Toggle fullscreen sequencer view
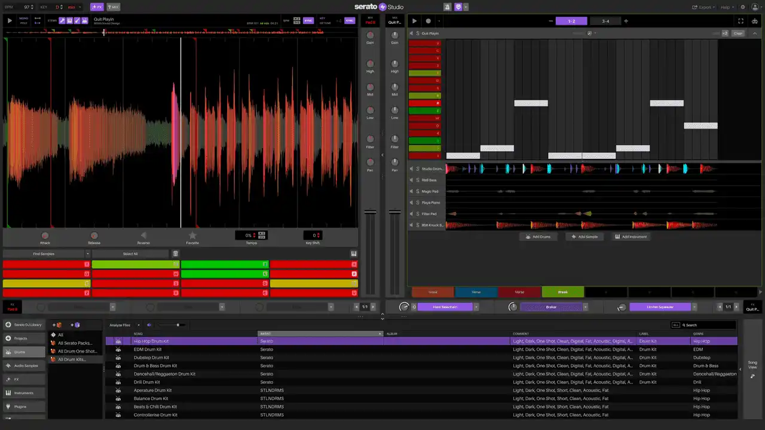The width and height of the screenshot is (765, 430). (x=741, y=21)
